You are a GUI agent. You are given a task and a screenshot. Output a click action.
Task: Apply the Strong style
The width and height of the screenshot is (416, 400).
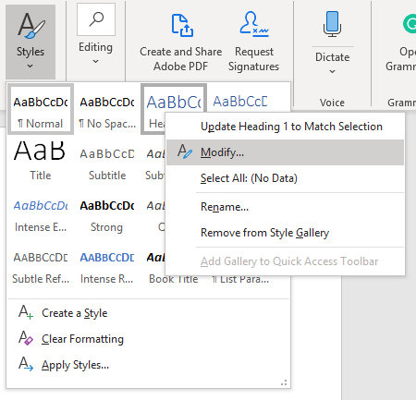click(x=107, y=212)
